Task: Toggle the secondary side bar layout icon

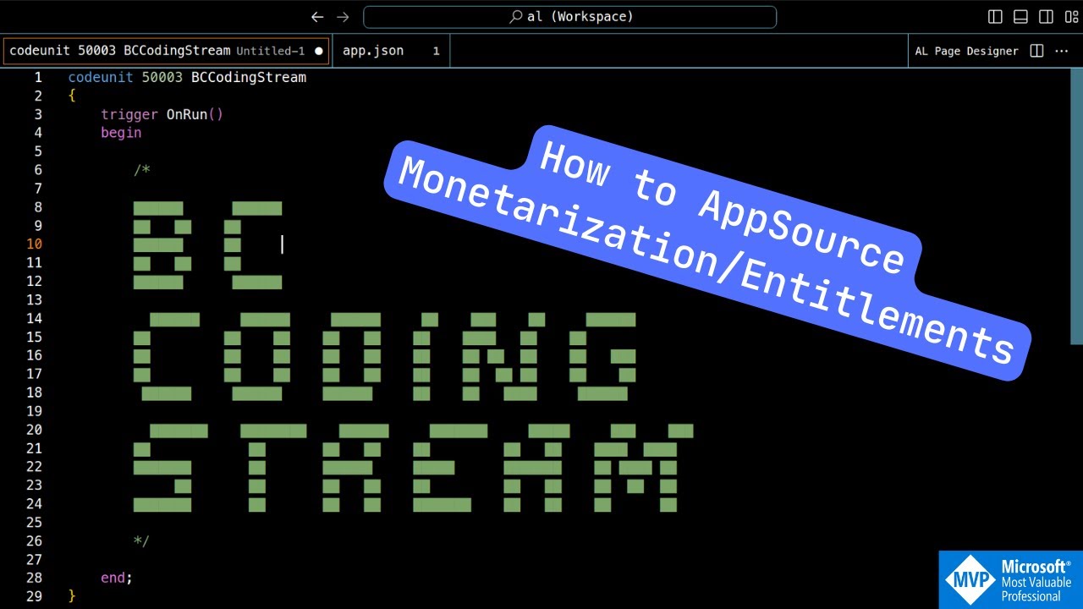Action: pos(1046,17)
